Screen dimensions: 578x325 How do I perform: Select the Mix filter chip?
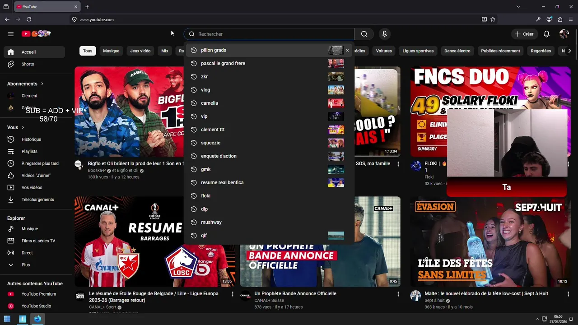tap(165, 51)
